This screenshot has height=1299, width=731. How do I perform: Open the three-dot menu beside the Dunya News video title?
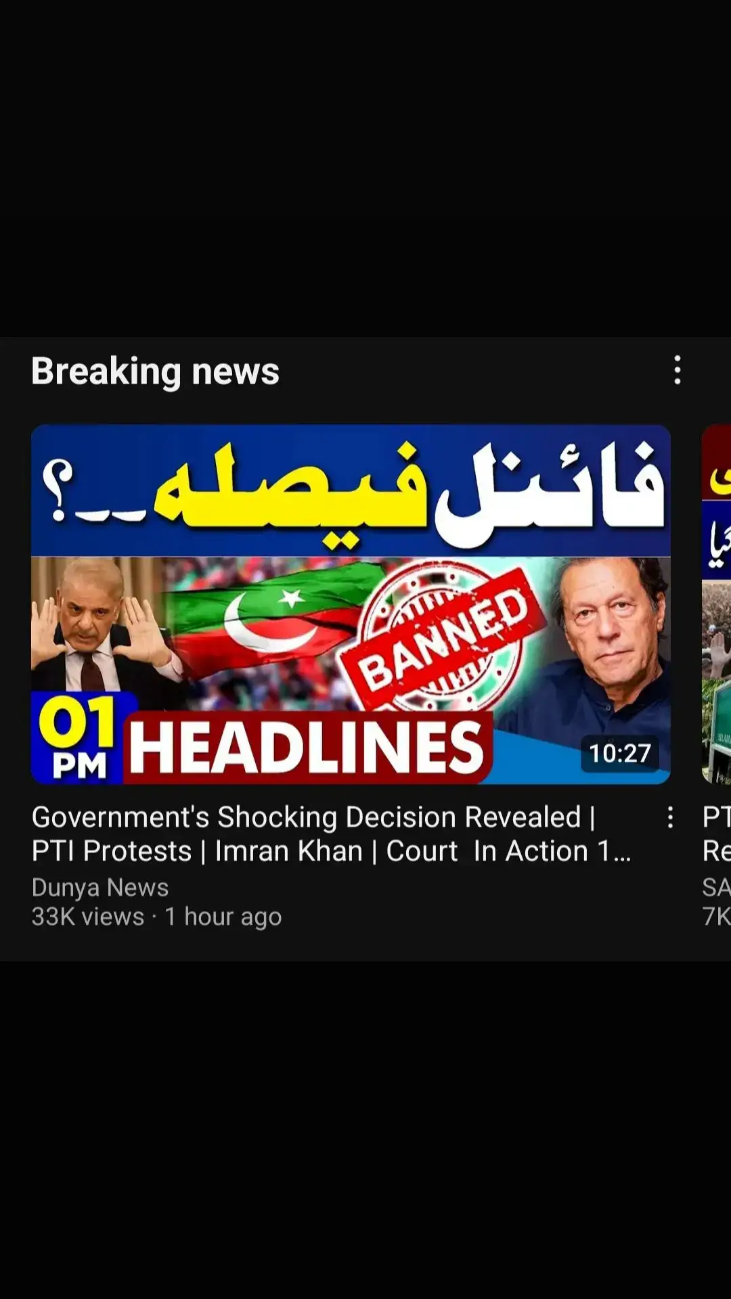point(670,817)
